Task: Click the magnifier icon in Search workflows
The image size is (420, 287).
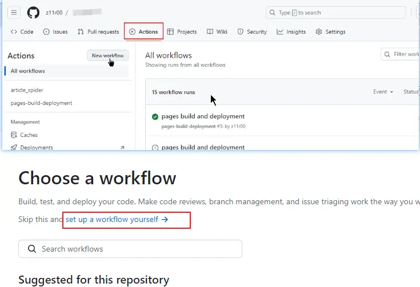Action: tap(31, 249)
